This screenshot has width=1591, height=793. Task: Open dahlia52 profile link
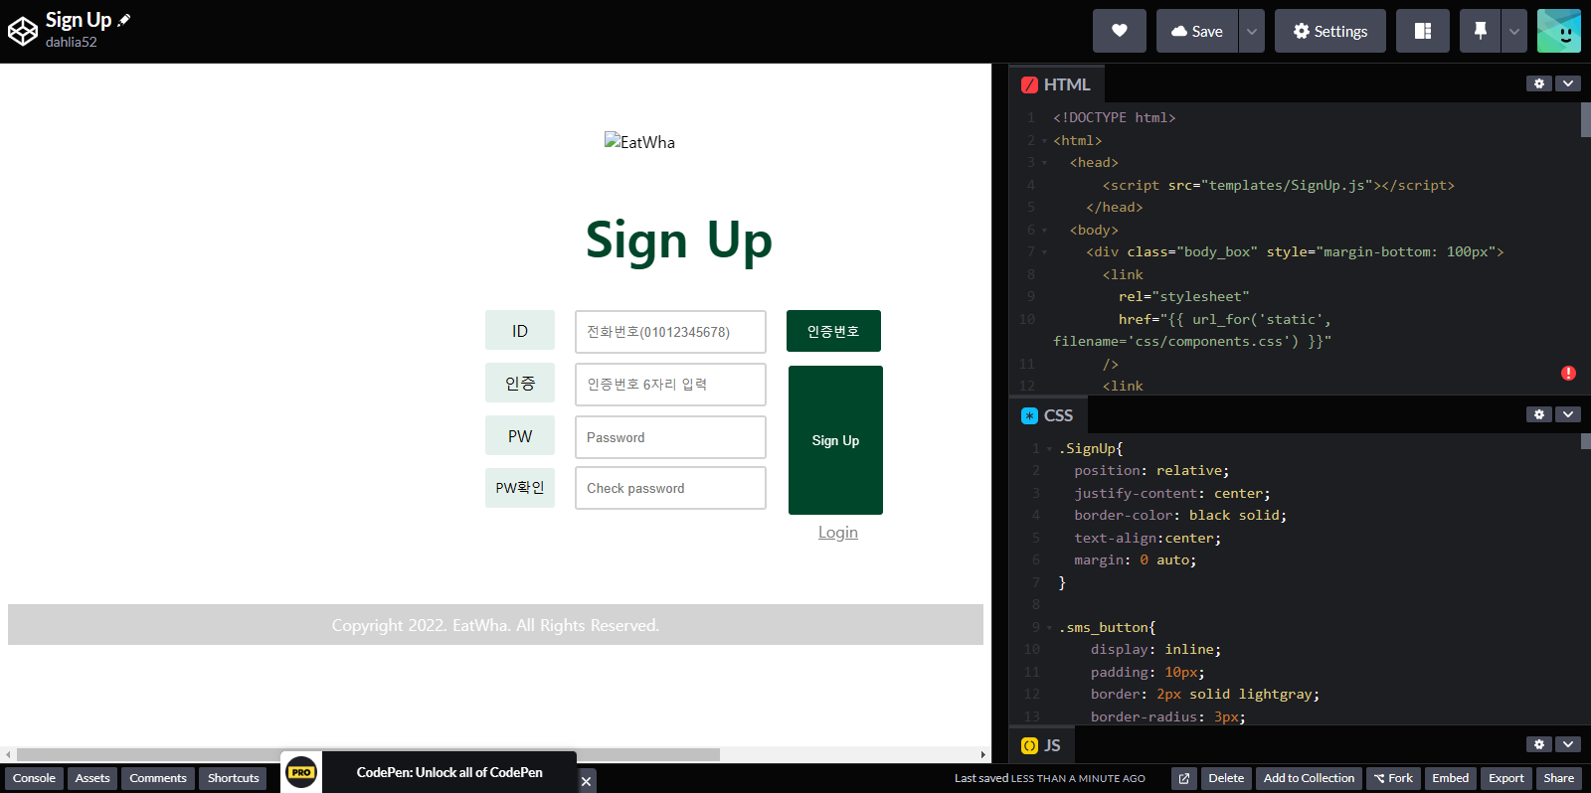72,42
